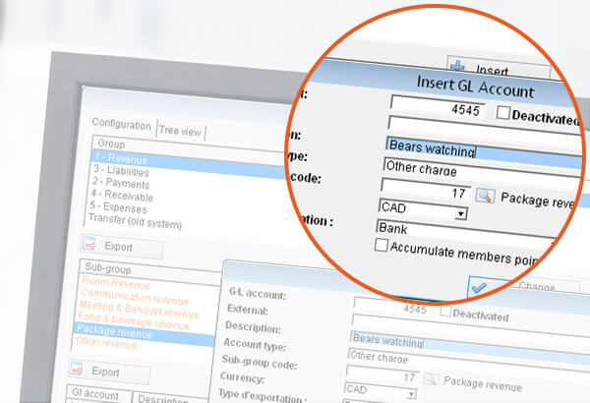
Task: Tick the Deactivated checkbox in the magnified dialog
Action: click(x=502, y=112)
